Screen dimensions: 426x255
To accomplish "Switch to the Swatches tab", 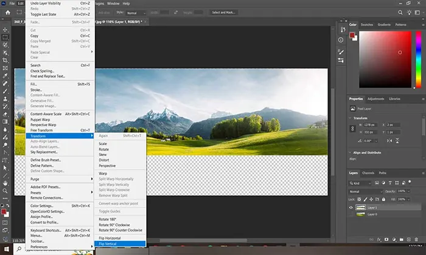I will point(367,25).
